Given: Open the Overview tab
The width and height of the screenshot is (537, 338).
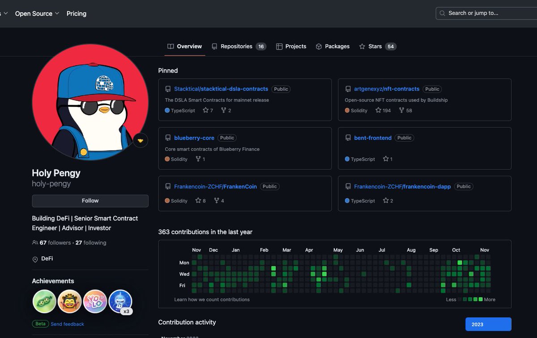Looking at the screenshot, I should (184, 47).
